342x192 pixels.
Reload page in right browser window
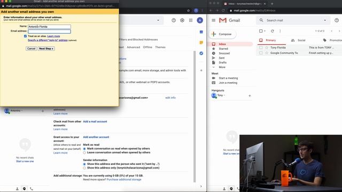(x=223, y=11)
